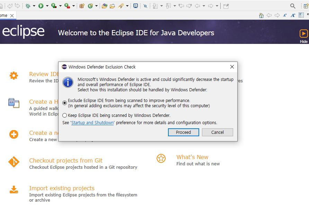Toggle Skip All Breakpoints icon
Screen dimensions: 309x212
tap(145, 6)
